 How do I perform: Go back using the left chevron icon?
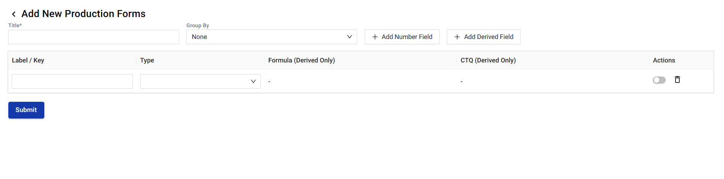click(14, 14)
